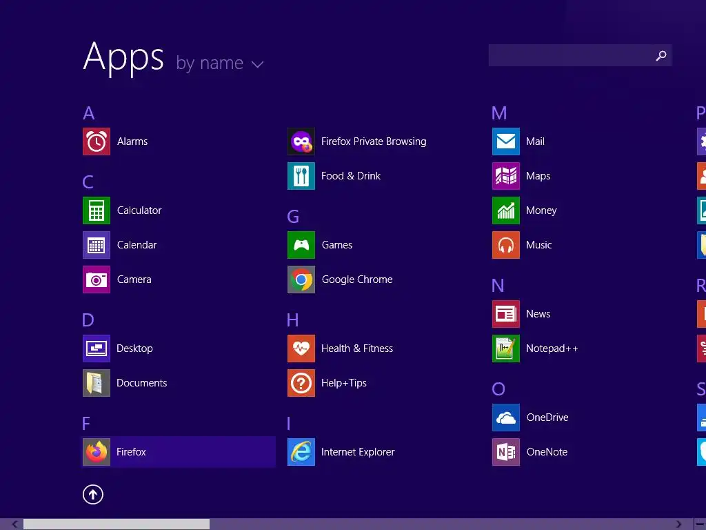
Task: Click the 'Food & Drink' label
Action: (x=351, y=176)
